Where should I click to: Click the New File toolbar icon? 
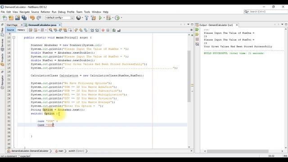click(x=5, y=18)
